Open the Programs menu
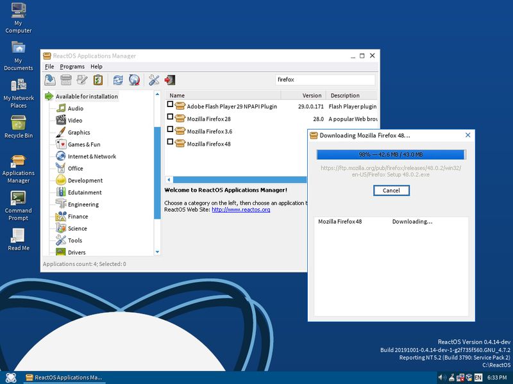The image size is (513, 384). coord(72,66)
